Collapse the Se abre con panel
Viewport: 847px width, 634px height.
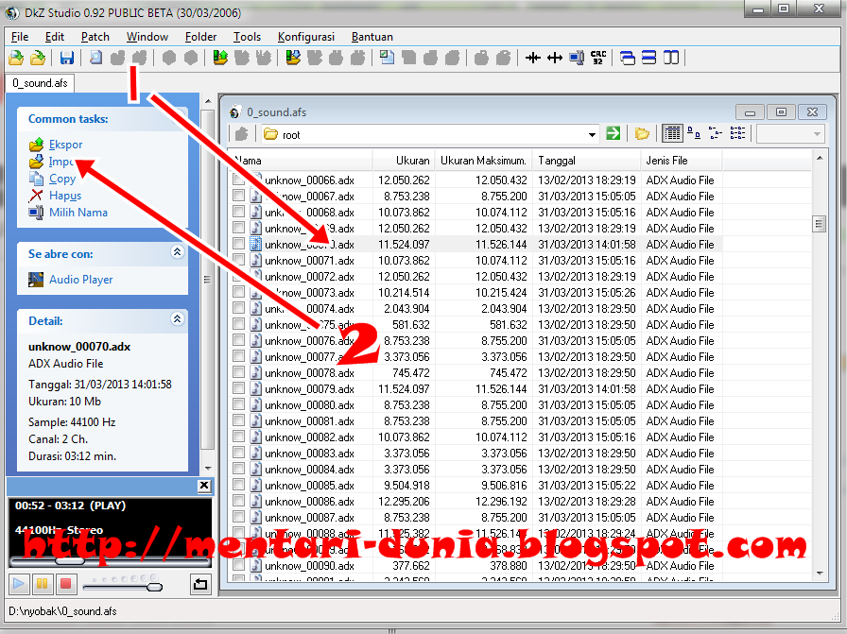[x=177, y=251]
